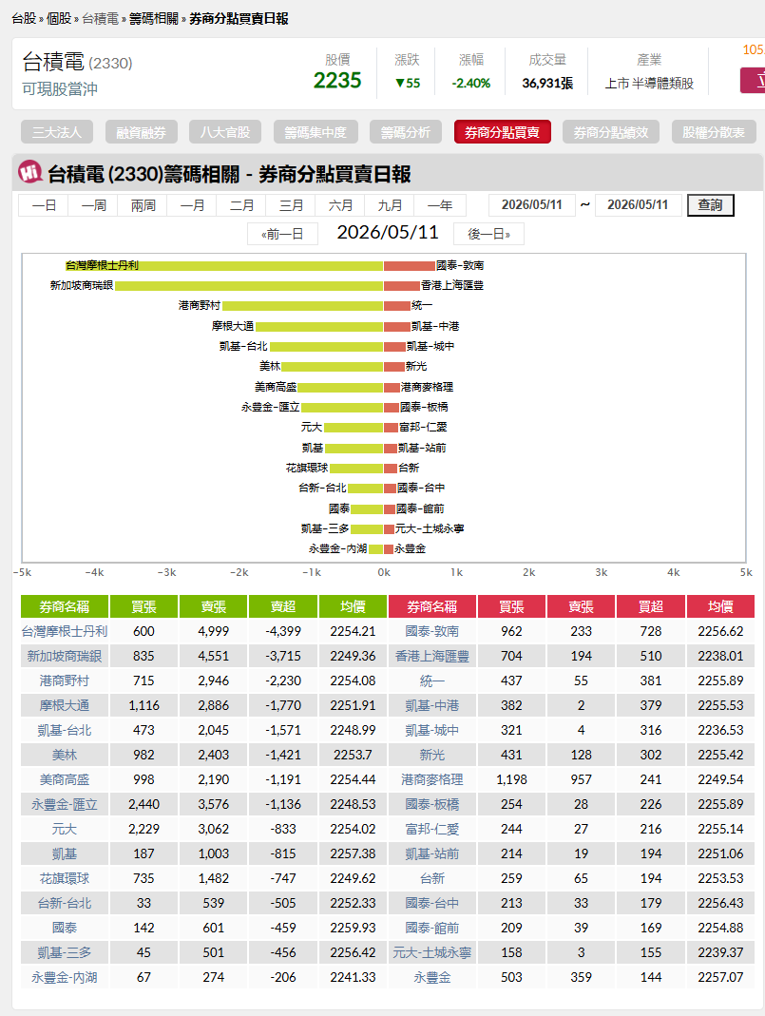
Task: Go to 個股 breadcrumb link
Action: coord(59,19)
